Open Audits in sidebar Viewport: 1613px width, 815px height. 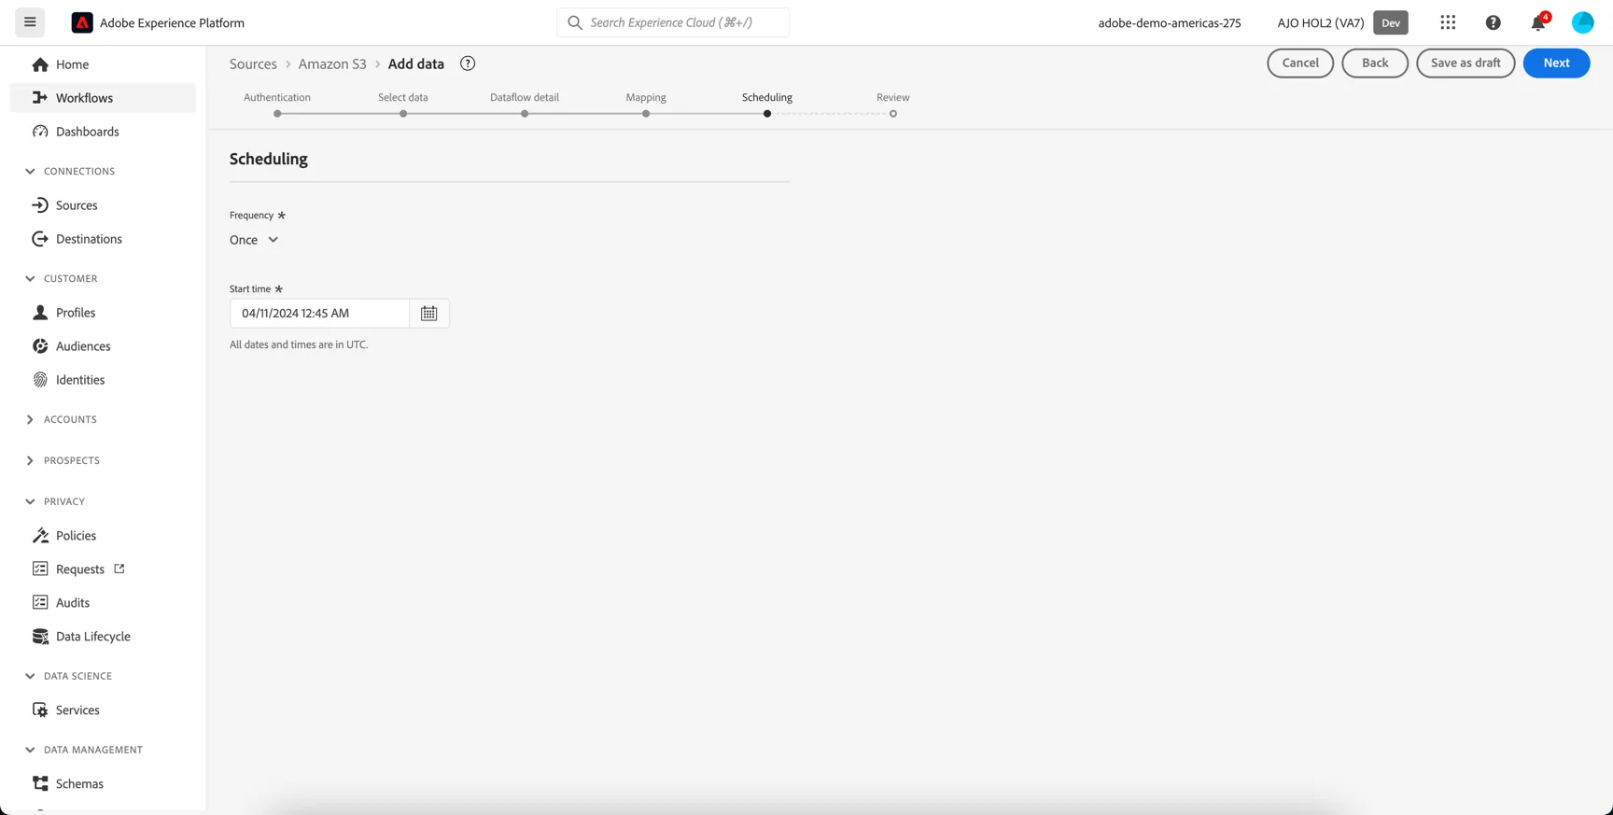click(103, 603)
